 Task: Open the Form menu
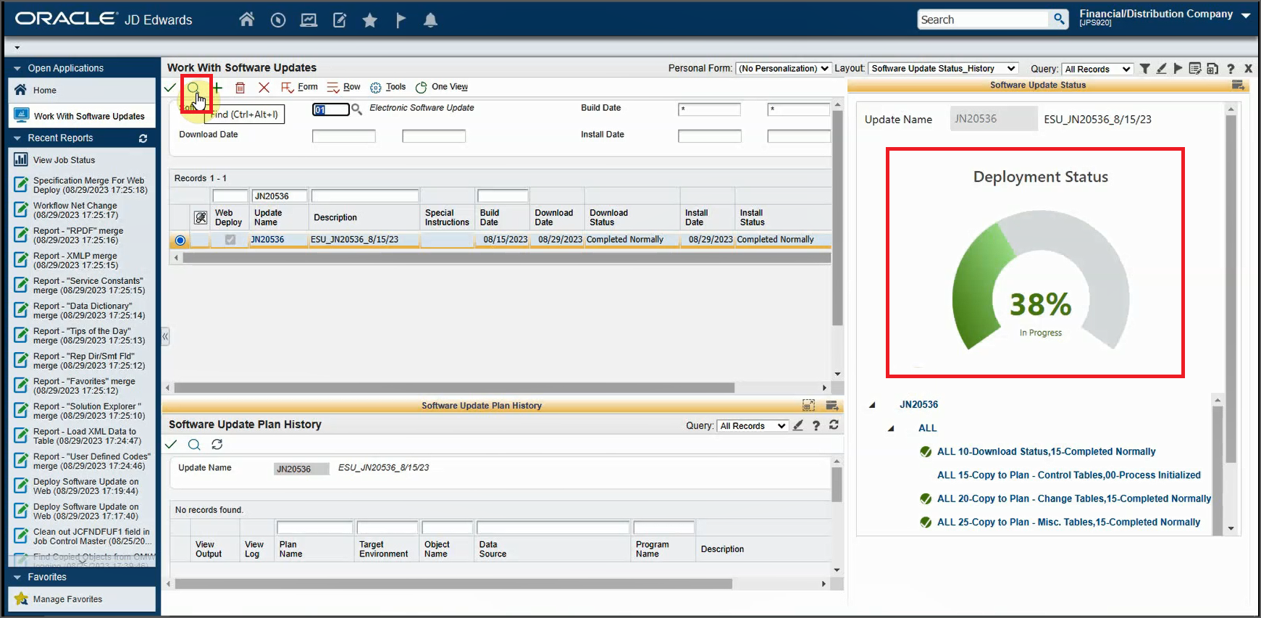pos(300,87)
